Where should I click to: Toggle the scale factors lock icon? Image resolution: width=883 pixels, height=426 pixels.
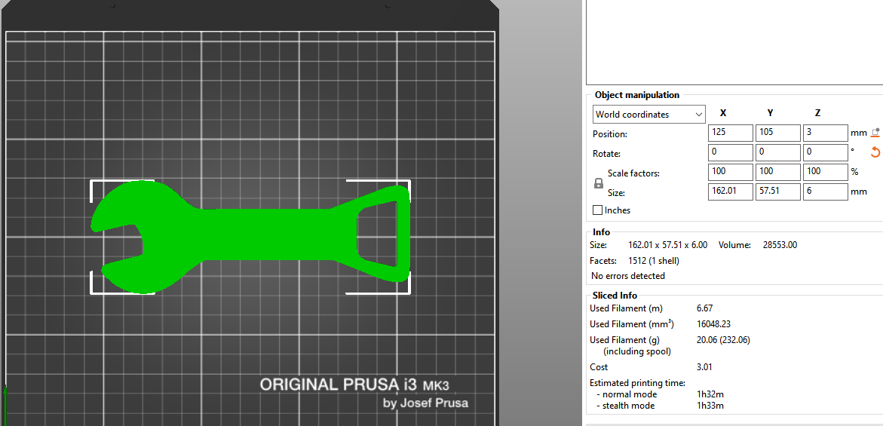click(x=599, y=183)
